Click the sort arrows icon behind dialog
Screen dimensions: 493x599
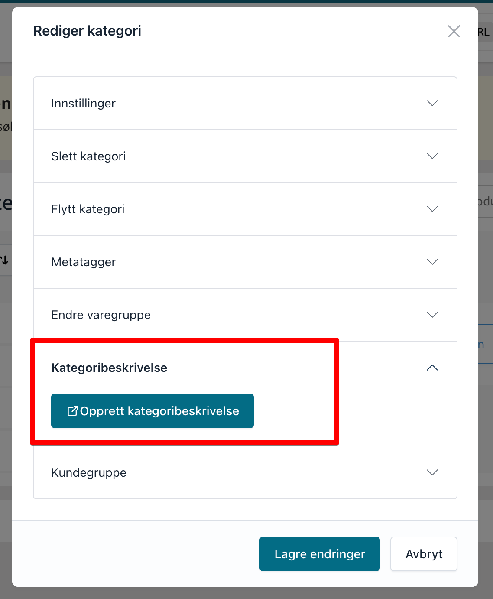4,260
